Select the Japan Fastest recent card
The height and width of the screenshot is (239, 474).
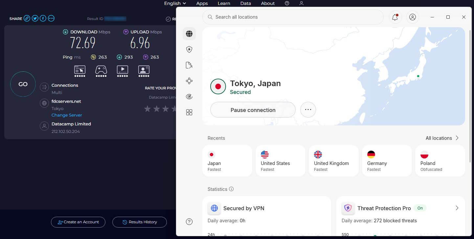point(227,161)
